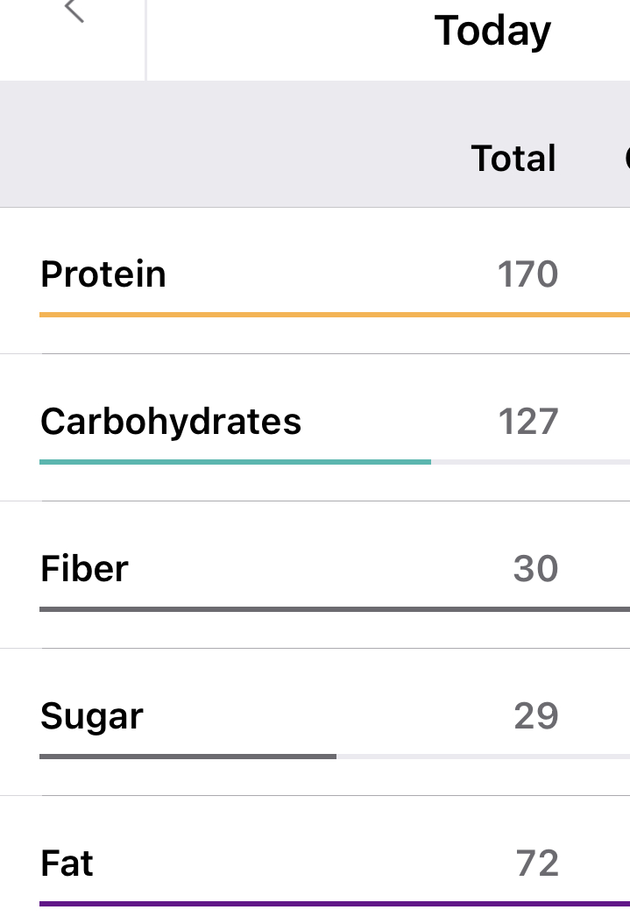
Task: Click the Protein total value 170
Action: pyautogui.click(x=527, y=274)
